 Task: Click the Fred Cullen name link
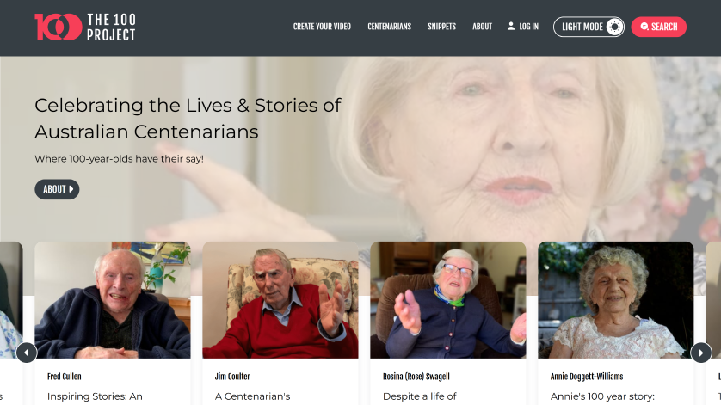pos(65,377)
